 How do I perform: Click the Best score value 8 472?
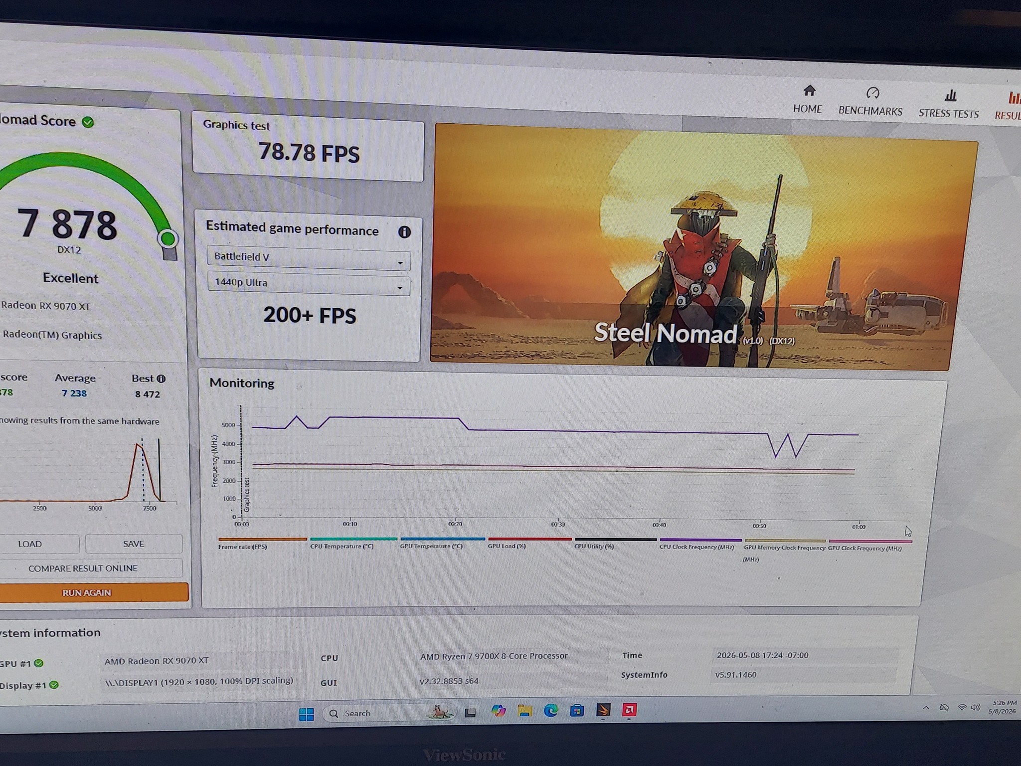pyautogui.click(x=148, y=394)
